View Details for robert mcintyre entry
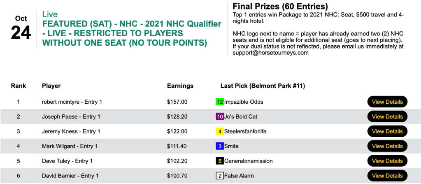 pyautogui.click(x=387, y=102)
